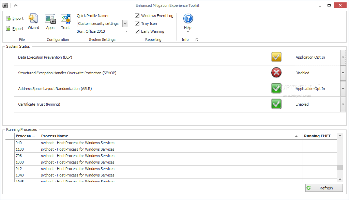The image size is (349, 200).
Task: Disable Early Warning reporting
Action: point(137,31)
